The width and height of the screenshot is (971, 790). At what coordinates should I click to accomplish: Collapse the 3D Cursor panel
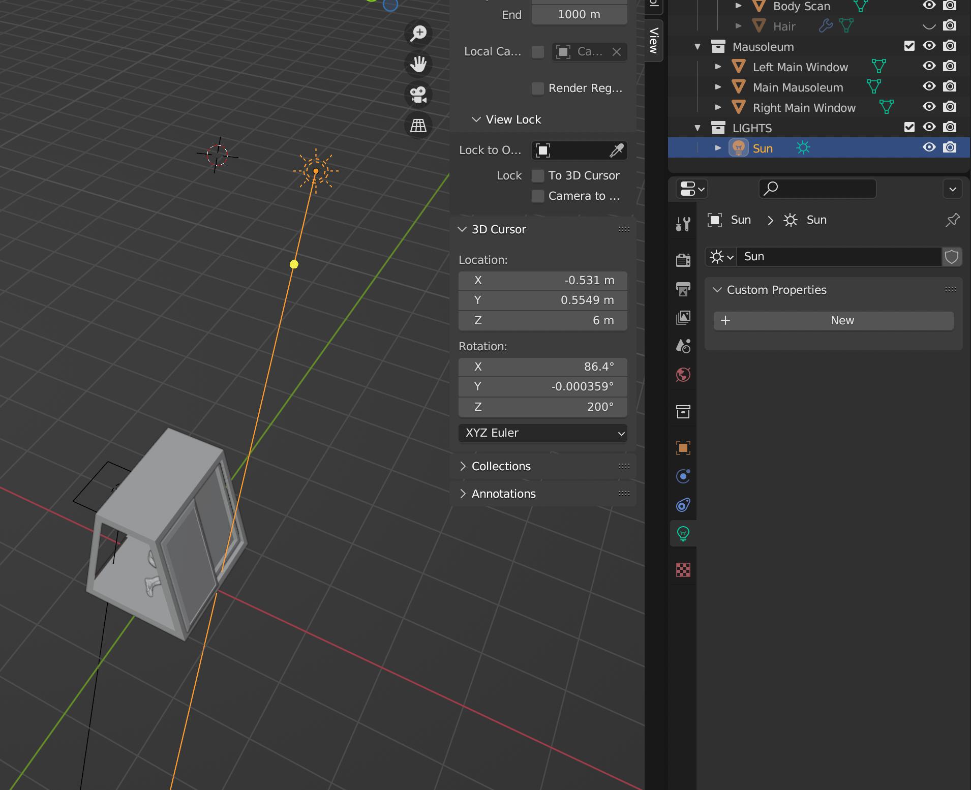(462, 229)
